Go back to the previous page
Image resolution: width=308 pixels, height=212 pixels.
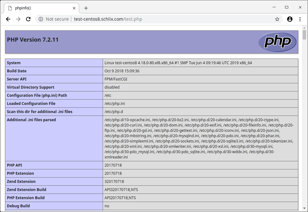pyautogui.click(x=8, y=19)
